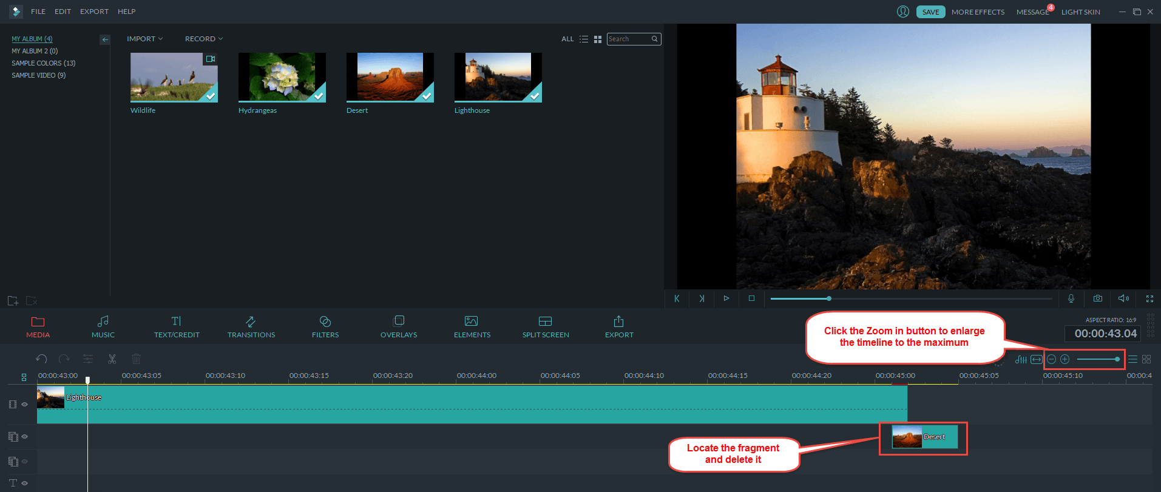Save the project

(930, 12)
